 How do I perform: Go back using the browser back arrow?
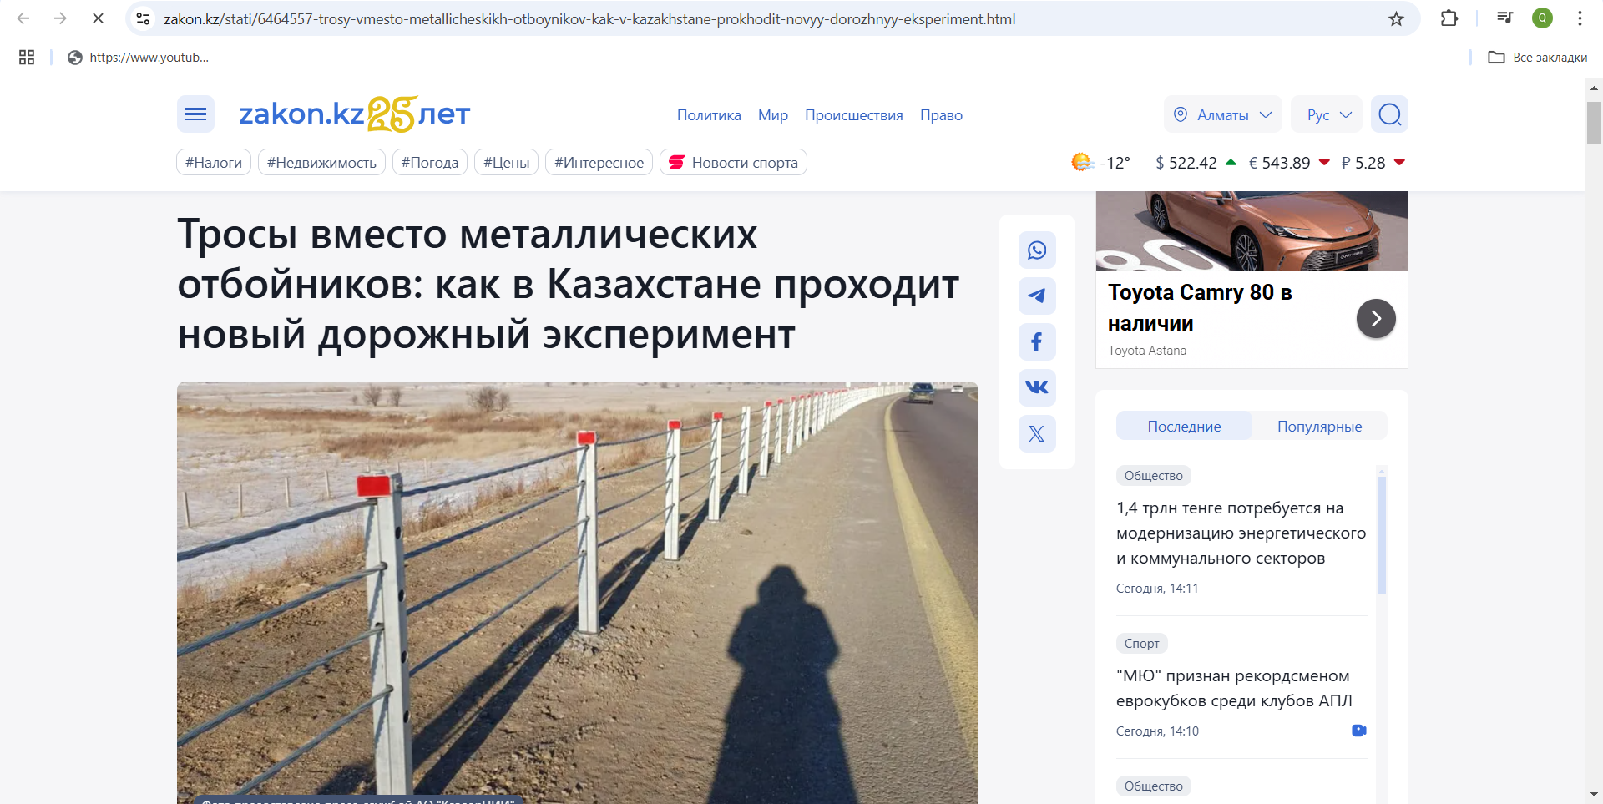pos(23,18)
